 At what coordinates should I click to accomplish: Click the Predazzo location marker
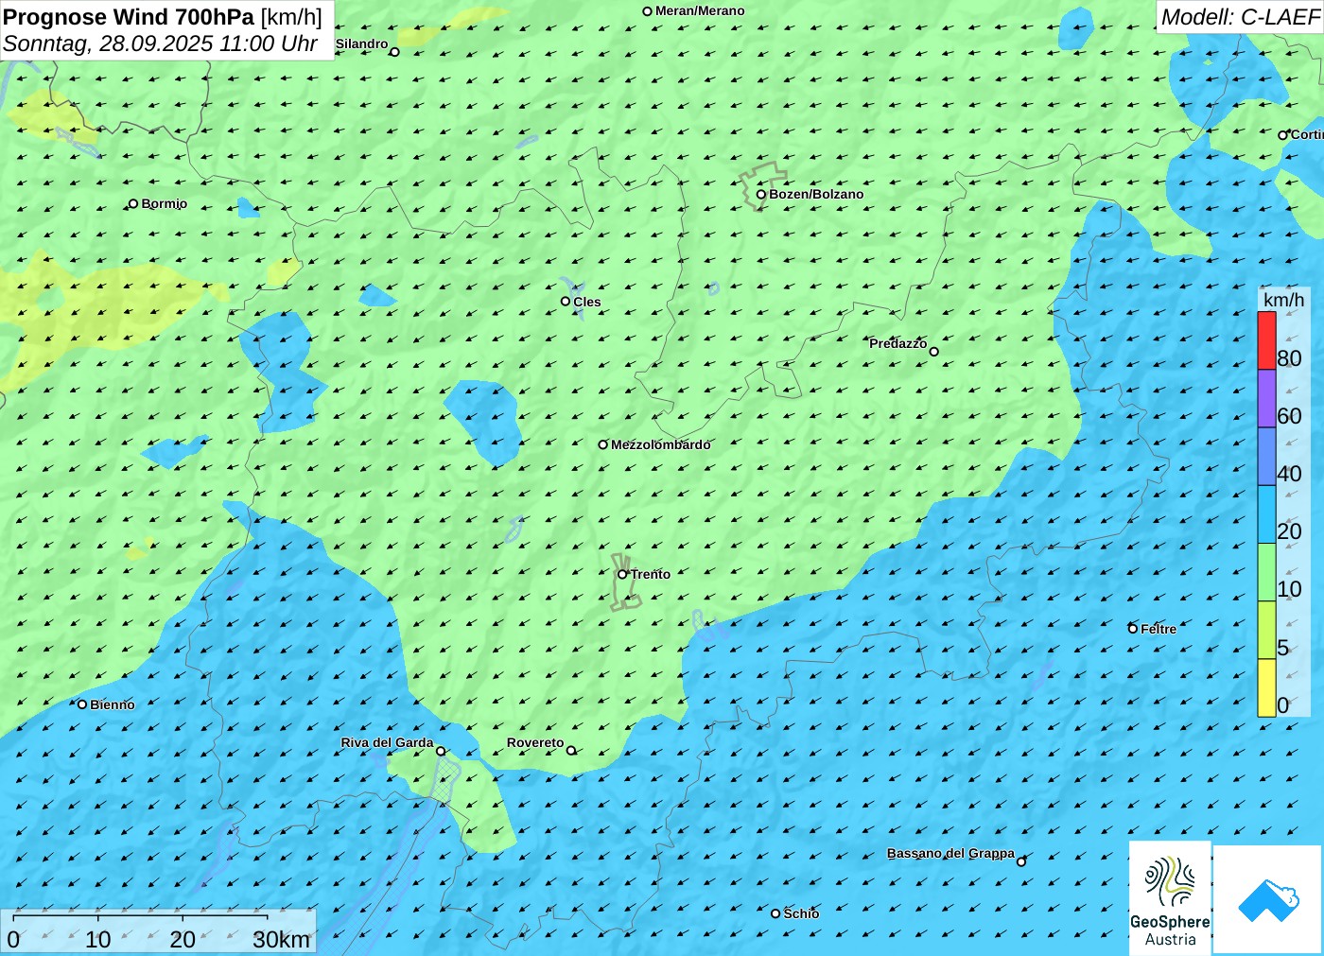pyautogui.click(x=933, y=352)
